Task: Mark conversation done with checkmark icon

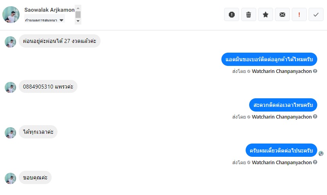Action: pyautogui.click(x=316, y=14)
